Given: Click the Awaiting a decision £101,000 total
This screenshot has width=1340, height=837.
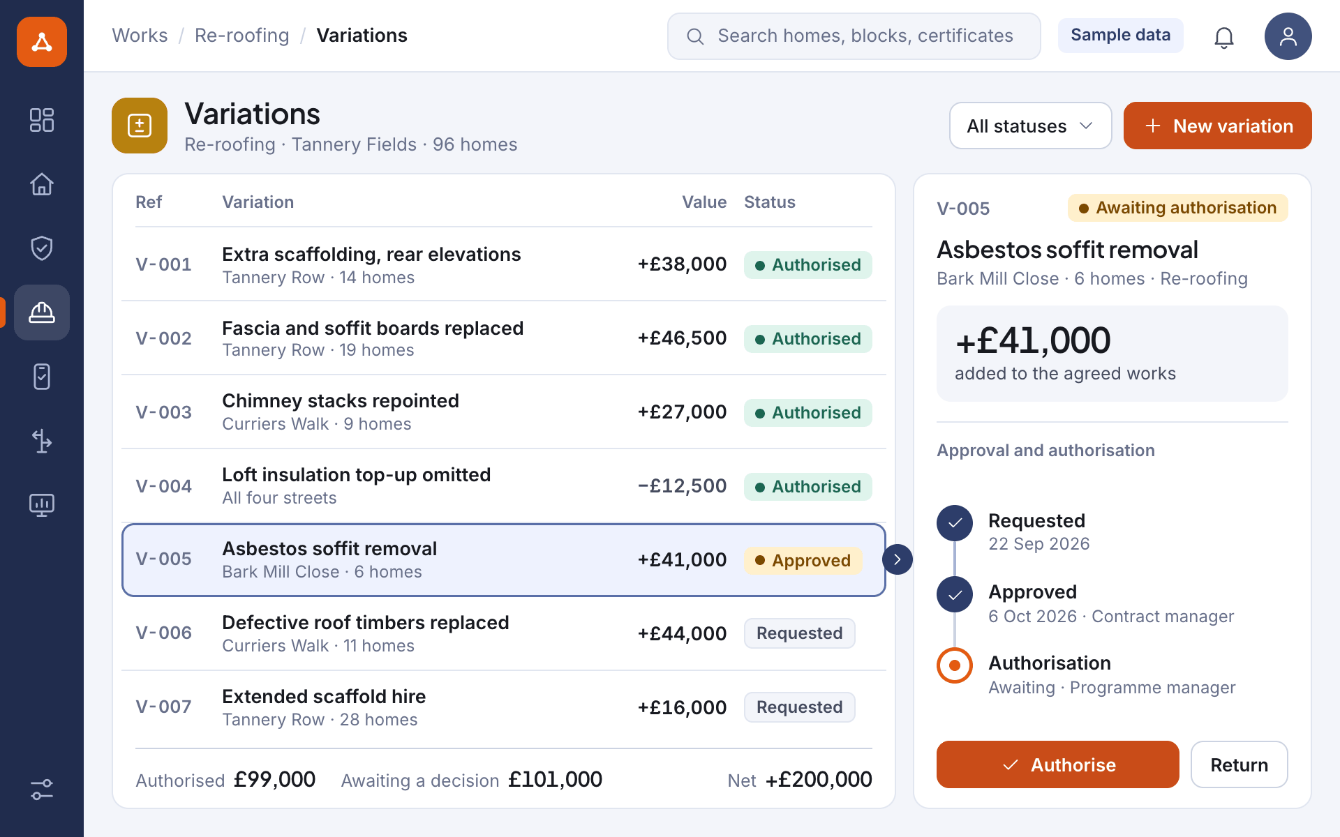Looking at the screenshot, I should click(x=471, y=780).
